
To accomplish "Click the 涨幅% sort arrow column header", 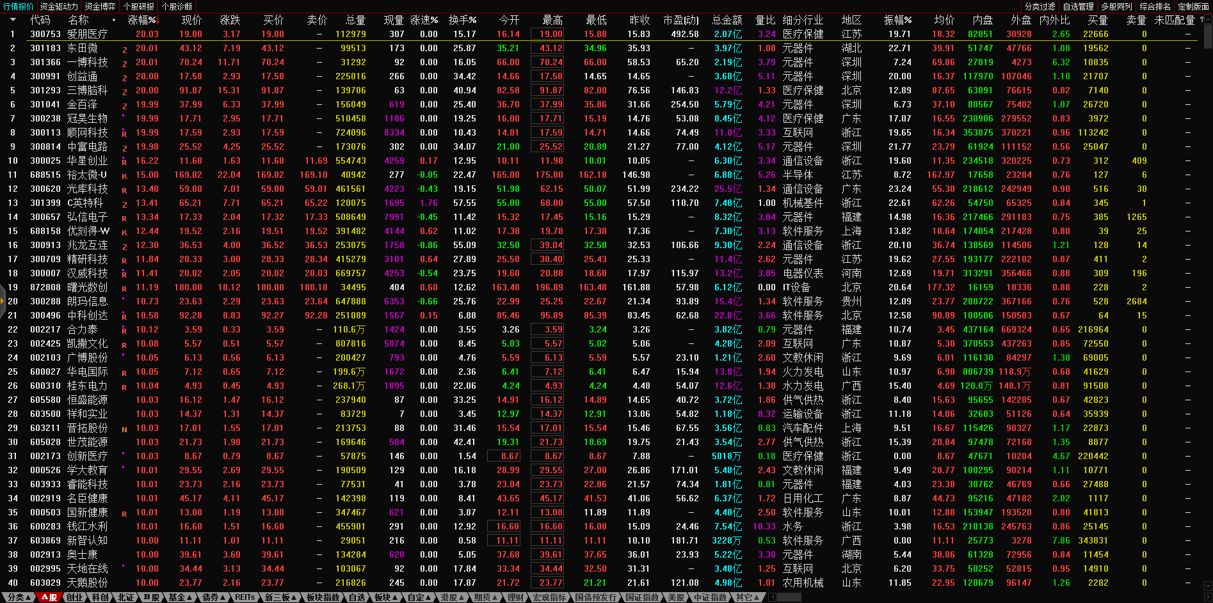I will point(142,20).
